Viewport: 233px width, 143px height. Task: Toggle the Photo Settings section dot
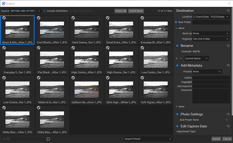(x=177, y=114)
